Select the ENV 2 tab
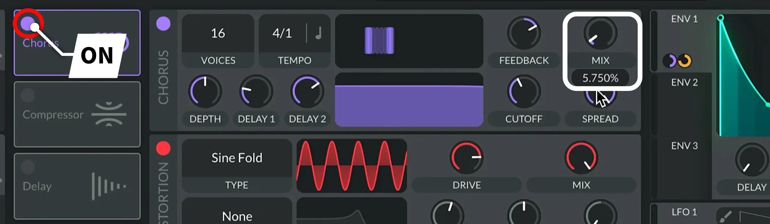 point(684,82)
